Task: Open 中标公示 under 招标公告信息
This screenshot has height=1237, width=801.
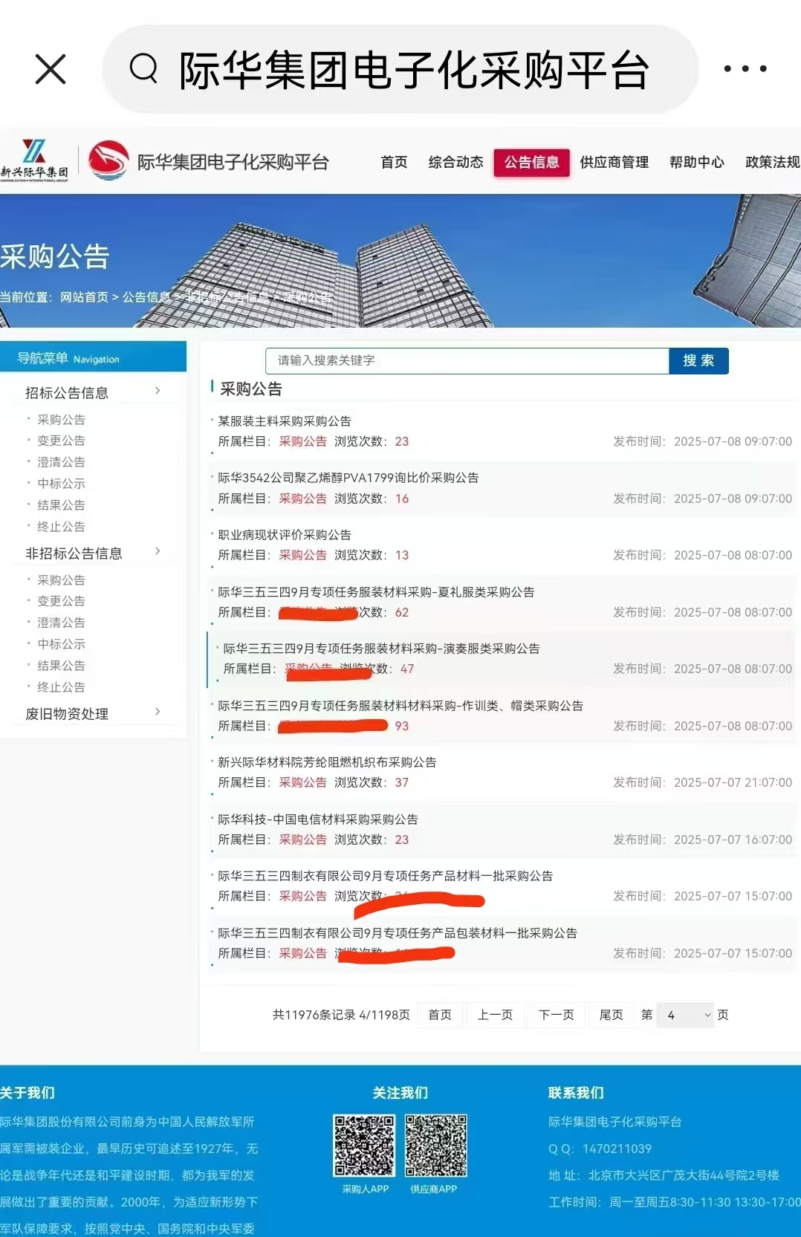Action: tap(61, 484)
